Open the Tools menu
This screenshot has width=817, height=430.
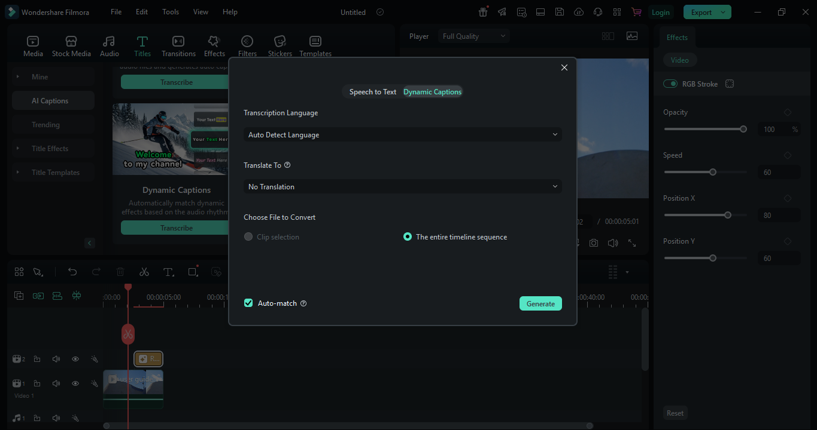point(171,12)
